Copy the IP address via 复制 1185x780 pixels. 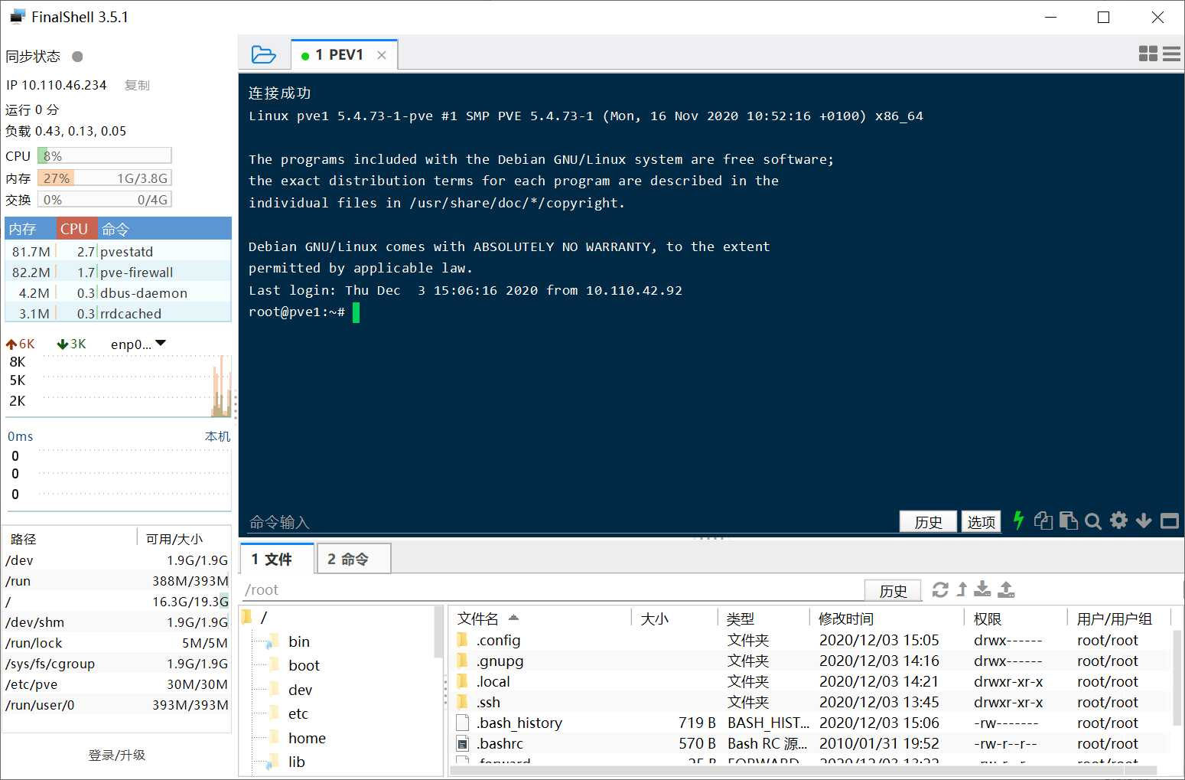[137, 85]
